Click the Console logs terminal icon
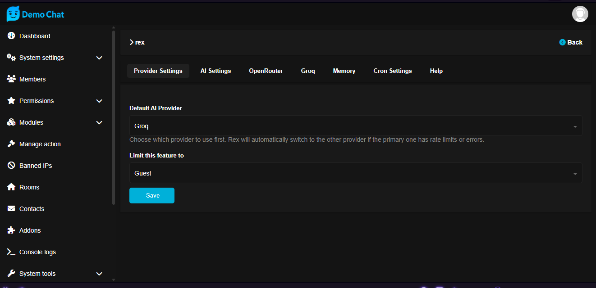 coord(11,252)
